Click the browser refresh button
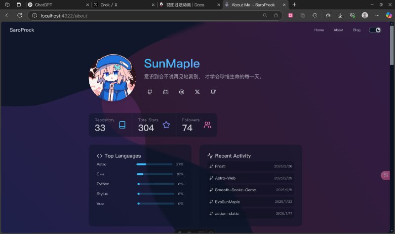The width and height of the screenshot is (395, 234). point(20,15)
